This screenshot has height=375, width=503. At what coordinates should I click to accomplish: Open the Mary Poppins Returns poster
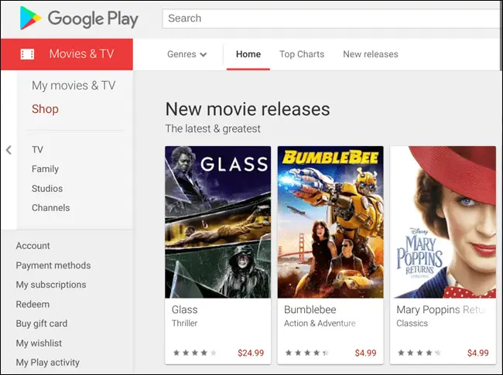(x=443, y=222)
